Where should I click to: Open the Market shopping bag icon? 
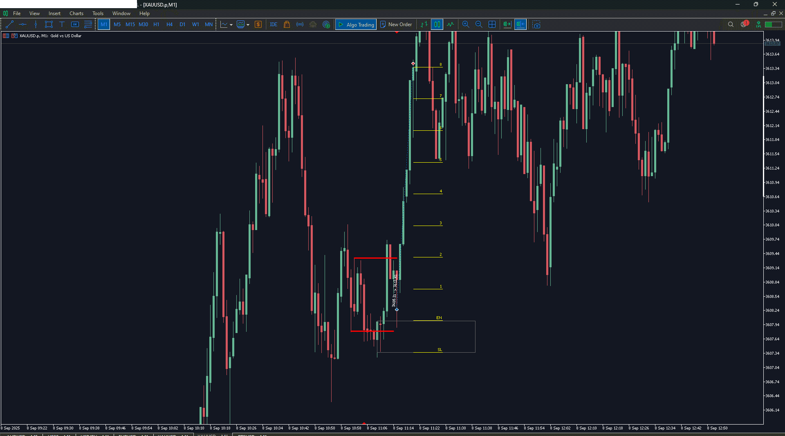(x=287, y=25)
